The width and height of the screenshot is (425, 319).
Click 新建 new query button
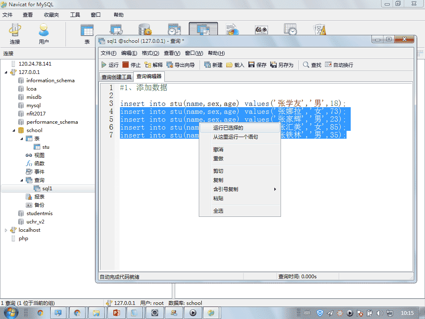213,65
